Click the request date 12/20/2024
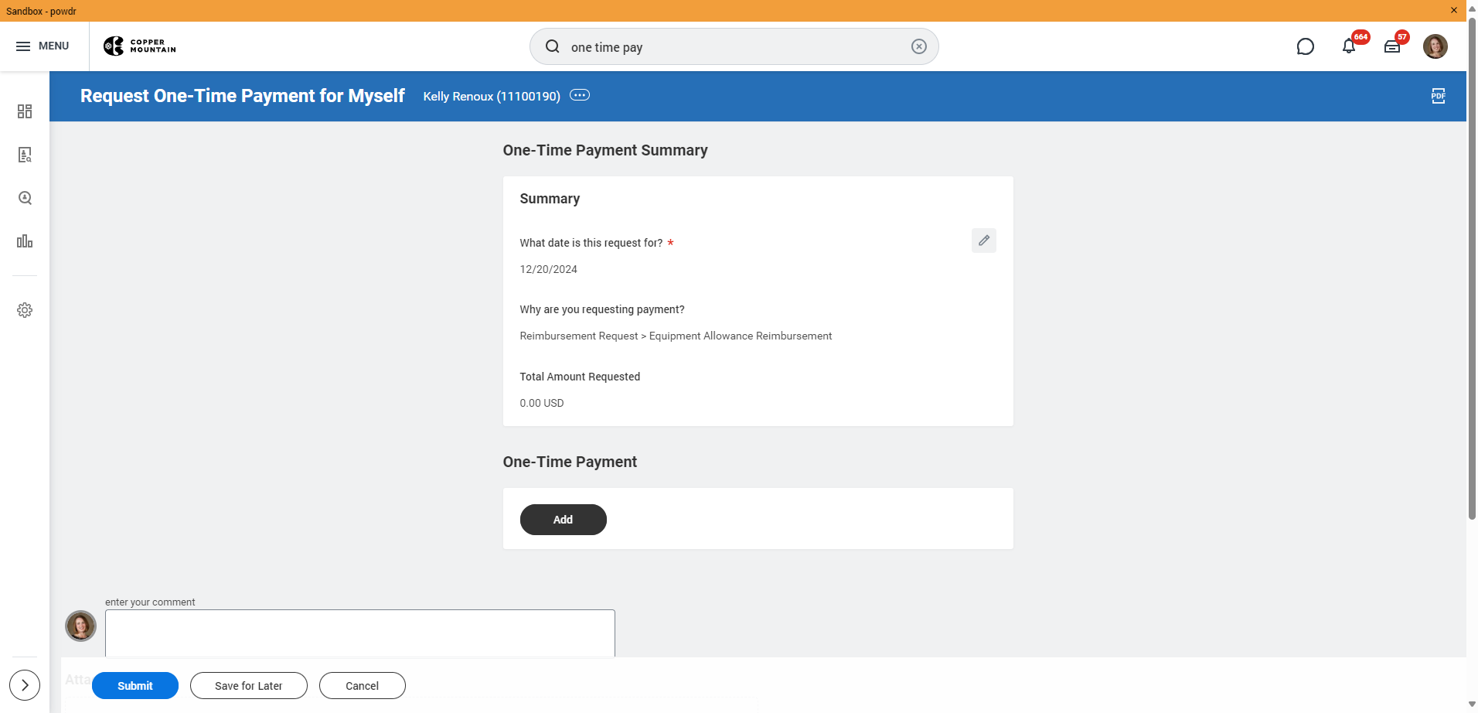This screenshot has width=1478, height=713. pos(548,269)
